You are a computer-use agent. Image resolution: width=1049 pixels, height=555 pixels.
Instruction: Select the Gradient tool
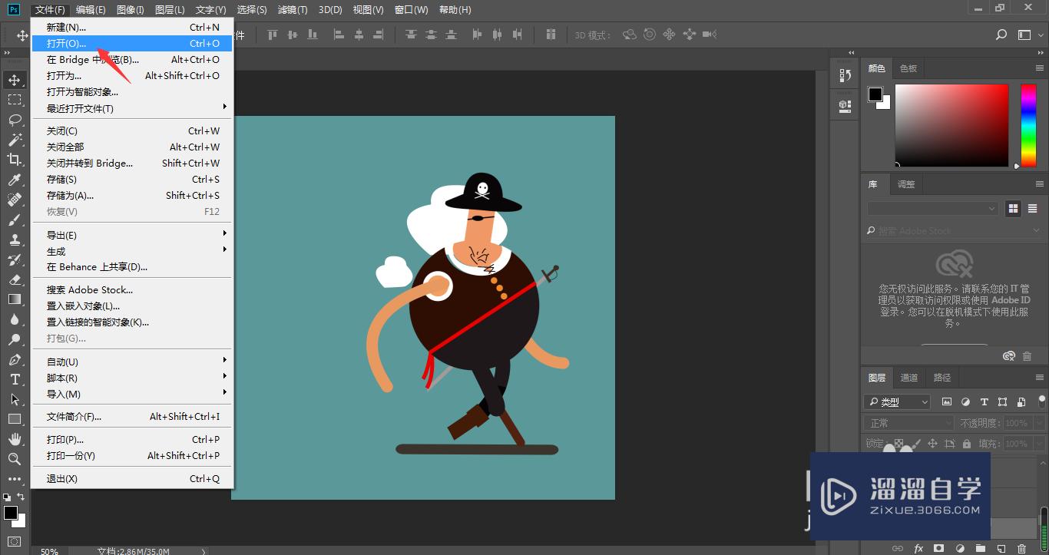15,299
